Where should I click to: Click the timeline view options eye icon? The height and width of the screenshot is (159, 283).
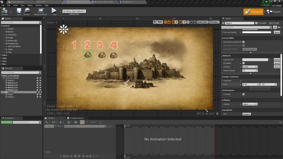pyautogui.click(x=54, y=122)
